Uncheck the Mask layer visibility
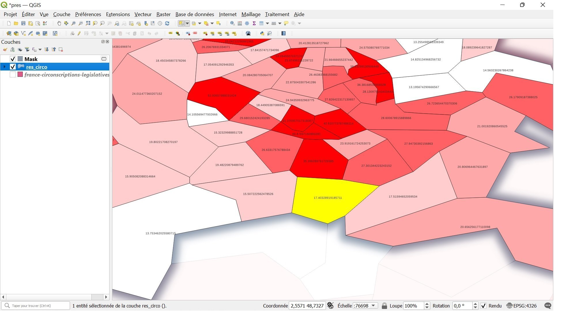Viewport: 581px width, 317px height. pos(13,59)
